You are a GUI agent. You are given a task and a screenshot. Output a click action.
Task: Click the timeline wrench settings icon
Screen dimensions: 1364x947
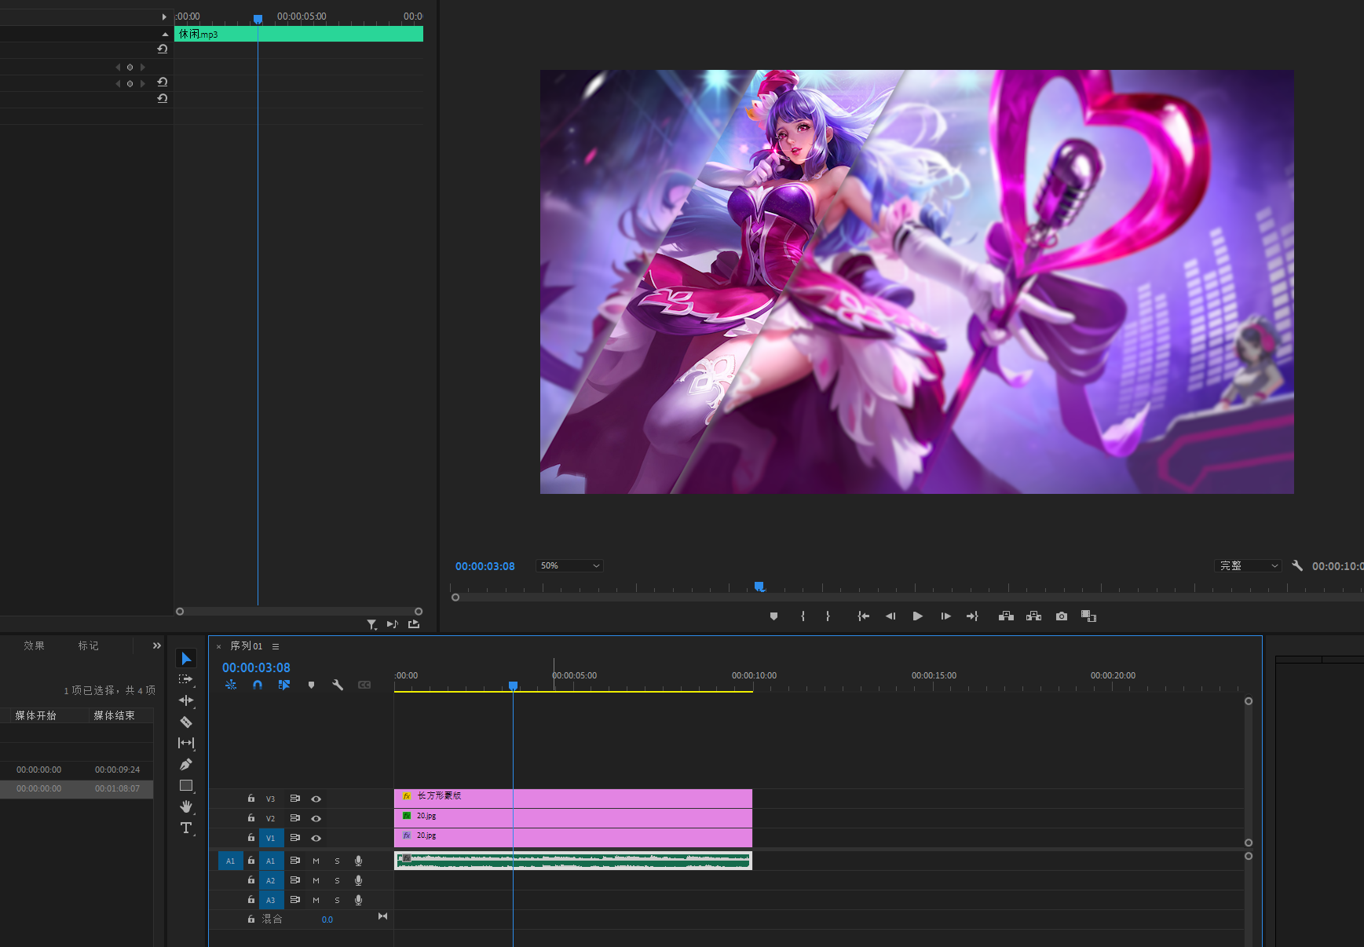click(x=338, y=685)
